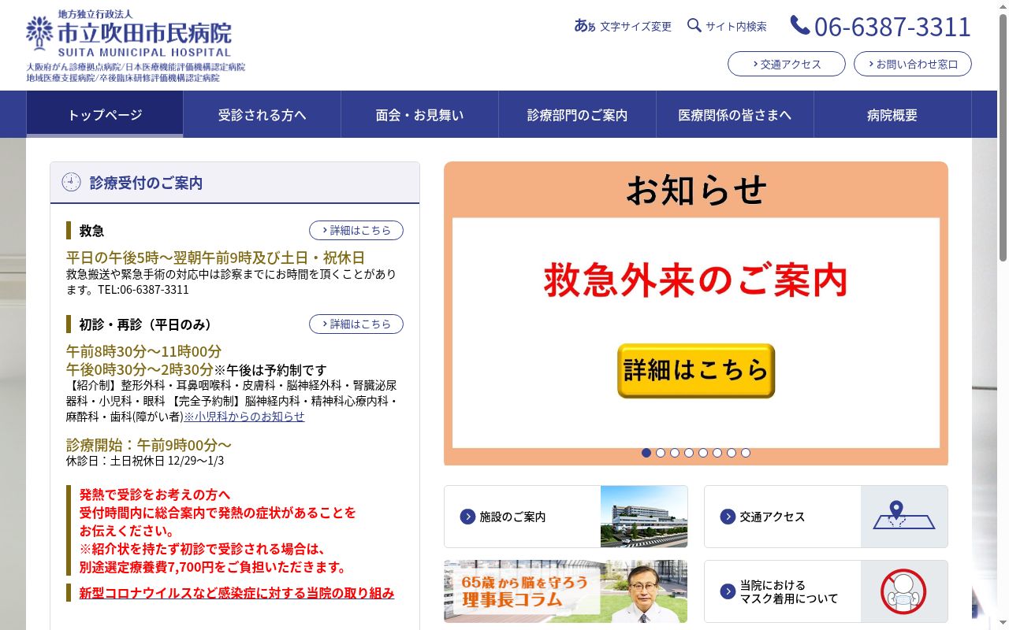The image size is (1009, 630).
Task: Open the 病院概要 menu
Action: [892, 114]
